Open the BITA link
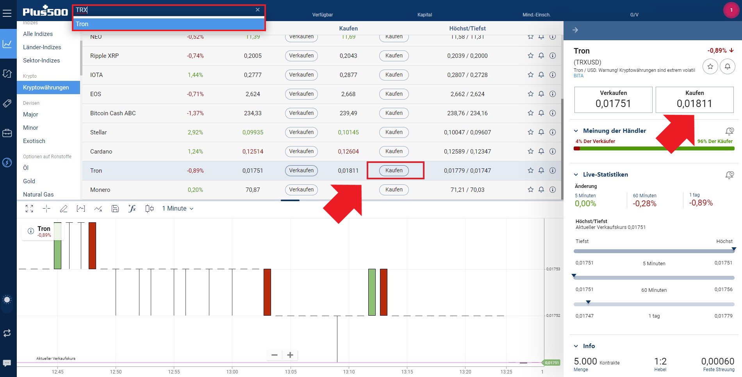Image resolution: width=742 pixels, height=377 pixels. click(578, 76)
